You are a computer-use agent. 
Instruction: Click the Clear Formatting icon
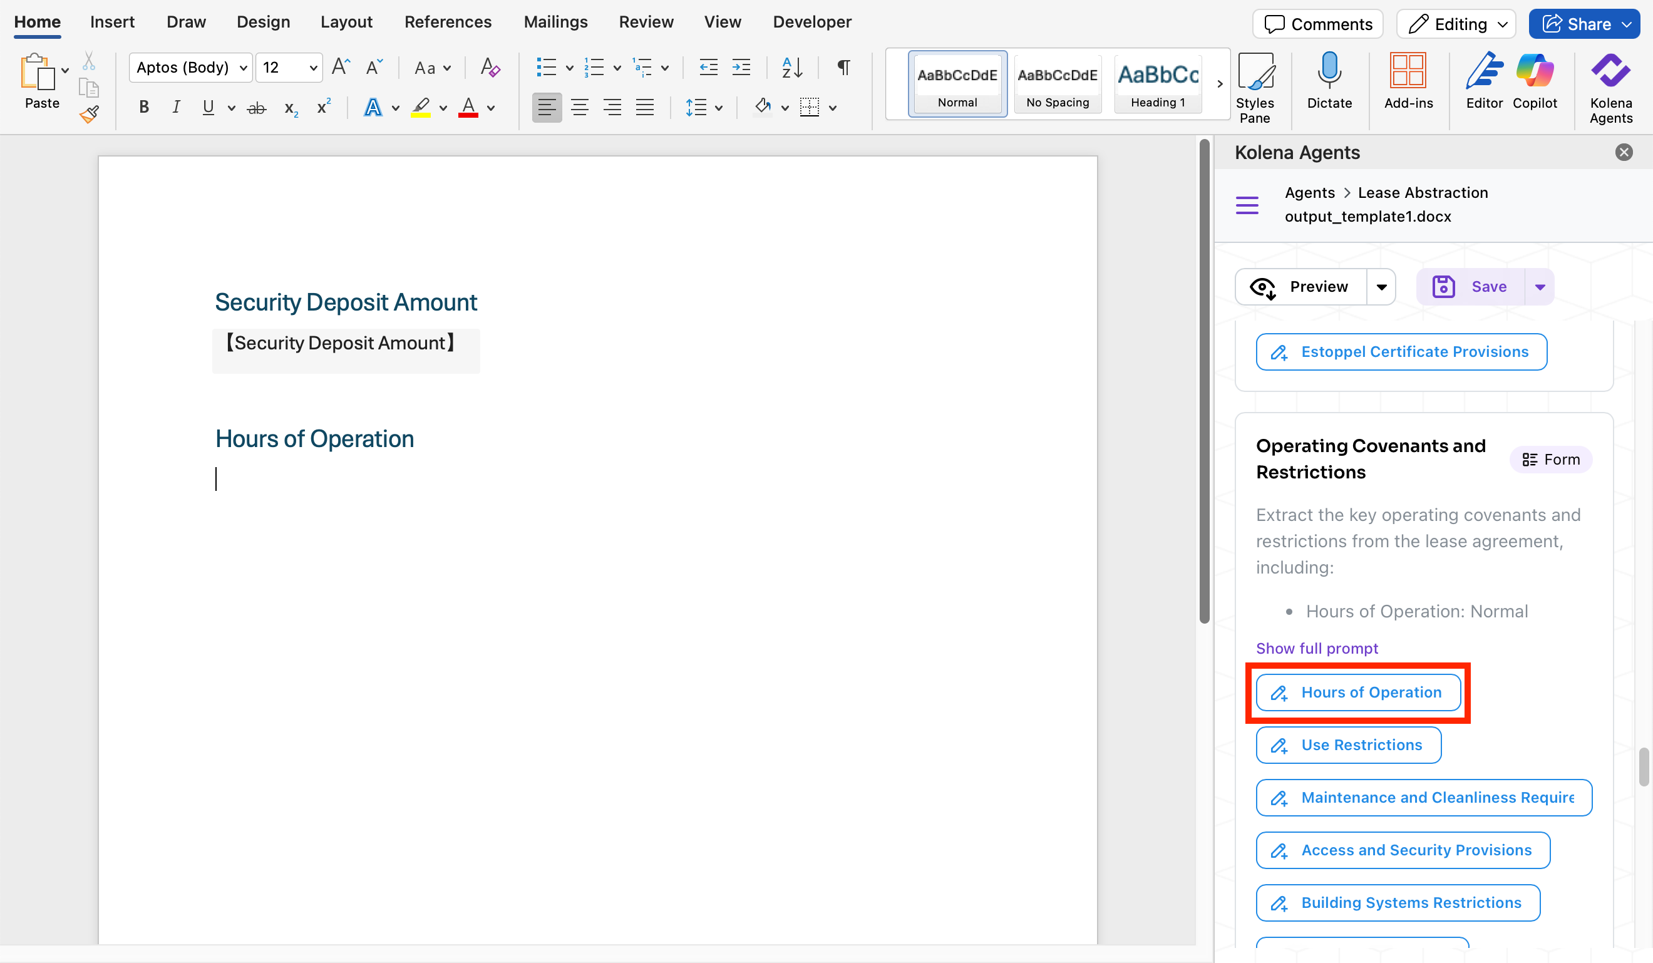(x=490, y=67)
